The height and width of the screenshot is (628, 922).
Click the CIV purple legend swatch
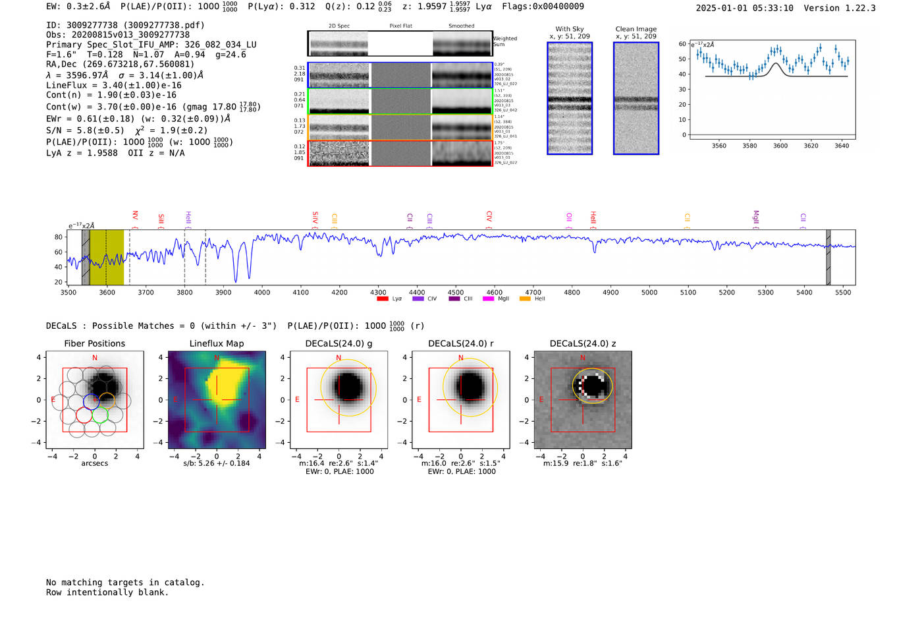pos(418,299)
